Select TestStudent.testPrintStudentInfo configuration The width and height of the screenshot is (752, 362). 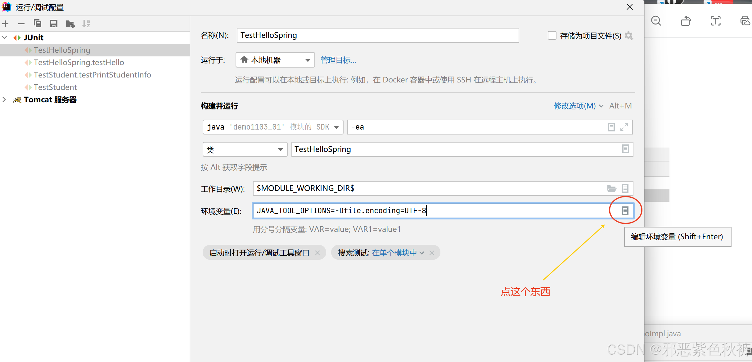coord(92,75)
